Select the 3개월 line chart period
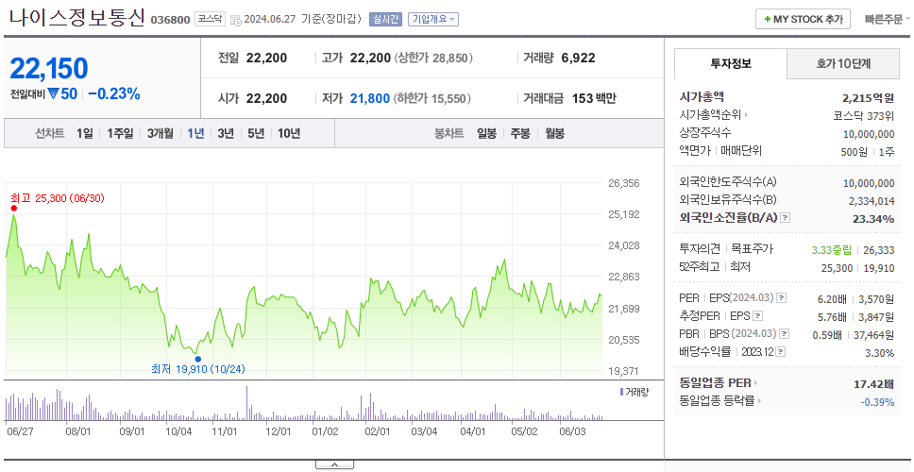Screen dimensions: 914x472 point(161,133)
